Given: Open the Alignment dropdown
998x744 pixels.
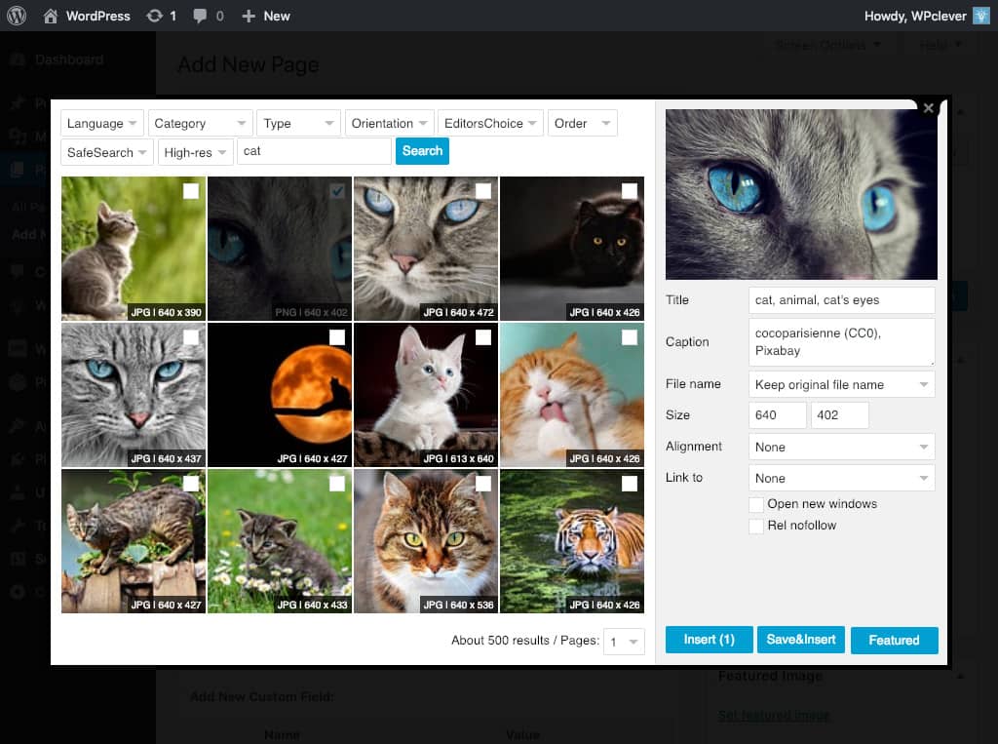Looking at the screenshot, I should pyautogui.click(x=841, y=447).
